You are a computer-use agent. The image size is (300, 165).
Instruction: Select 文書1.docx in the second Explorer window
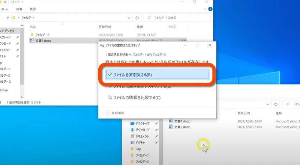[x=182, y=121]
